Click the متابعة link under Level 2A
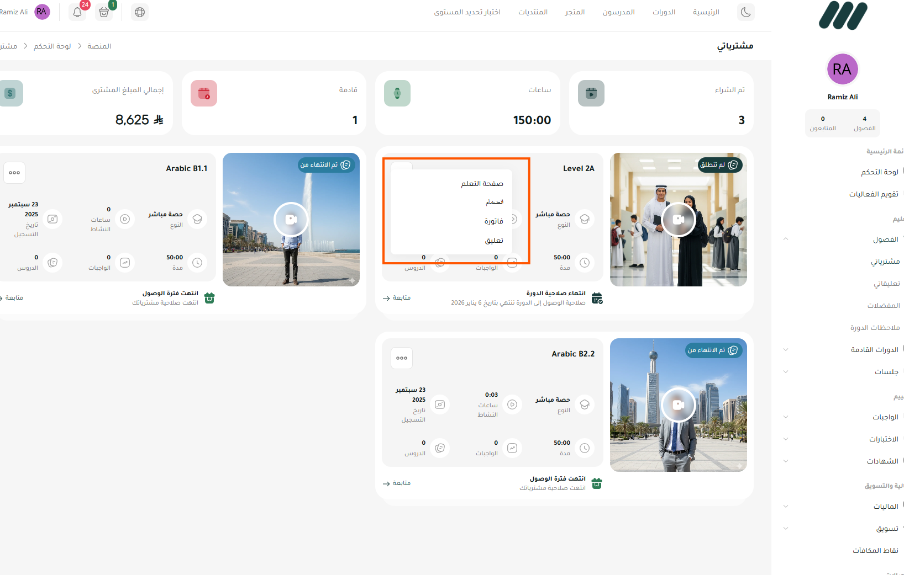The image size is (904, 575). (x=397, y=298)
